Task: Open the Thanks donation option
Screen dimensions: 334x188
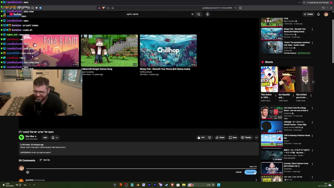Action: pos(246,138)
